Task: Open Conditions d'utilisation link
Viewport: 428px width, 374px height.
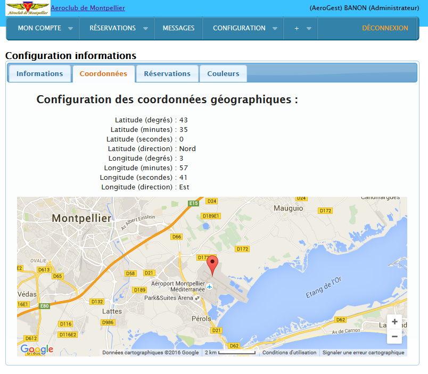Action: tap(290, 352)
